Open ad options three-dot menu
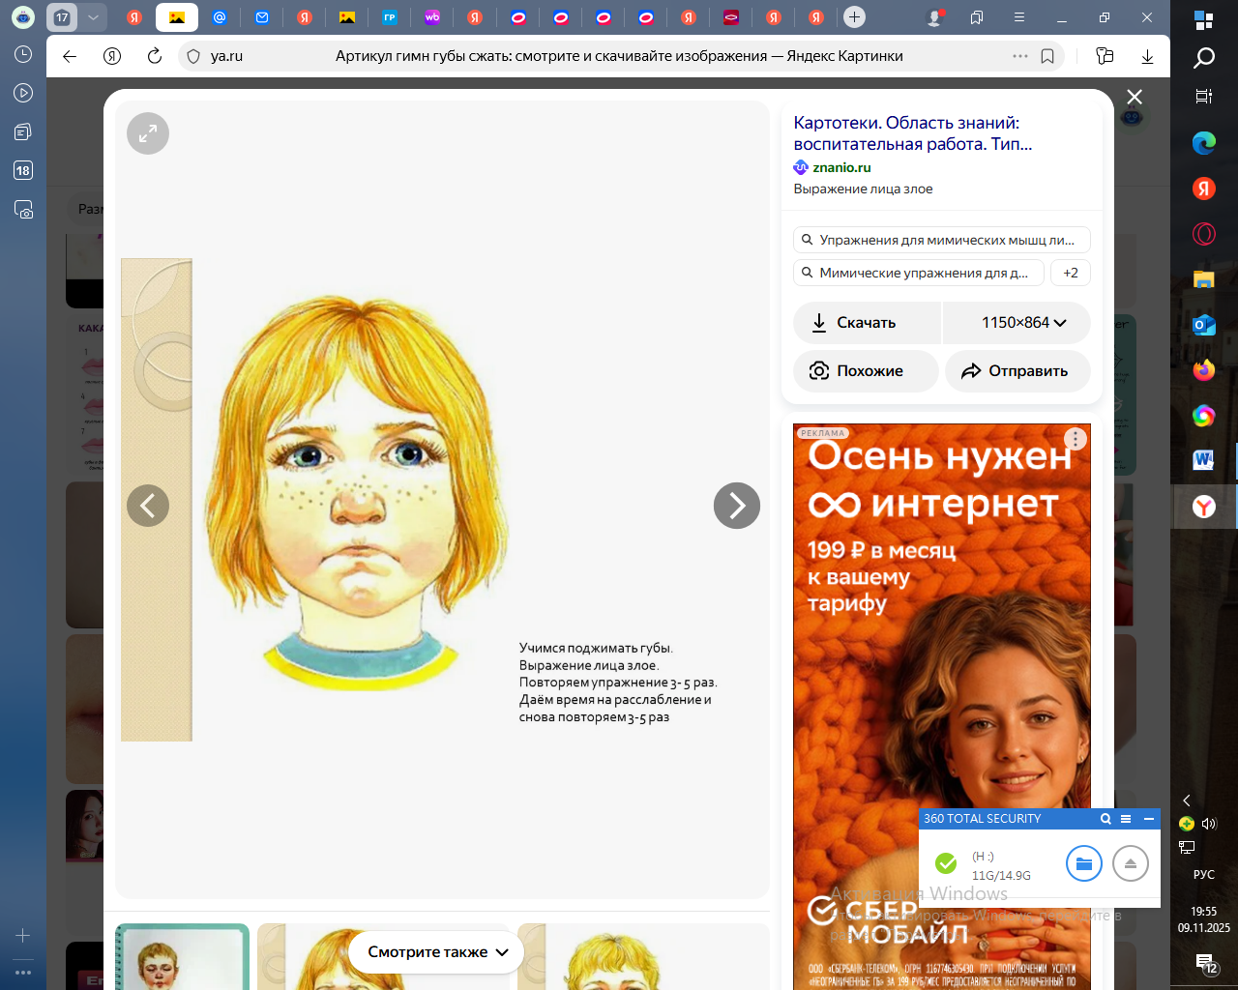The height and width of the screenshot is (990, 1238). point(1075,439)
